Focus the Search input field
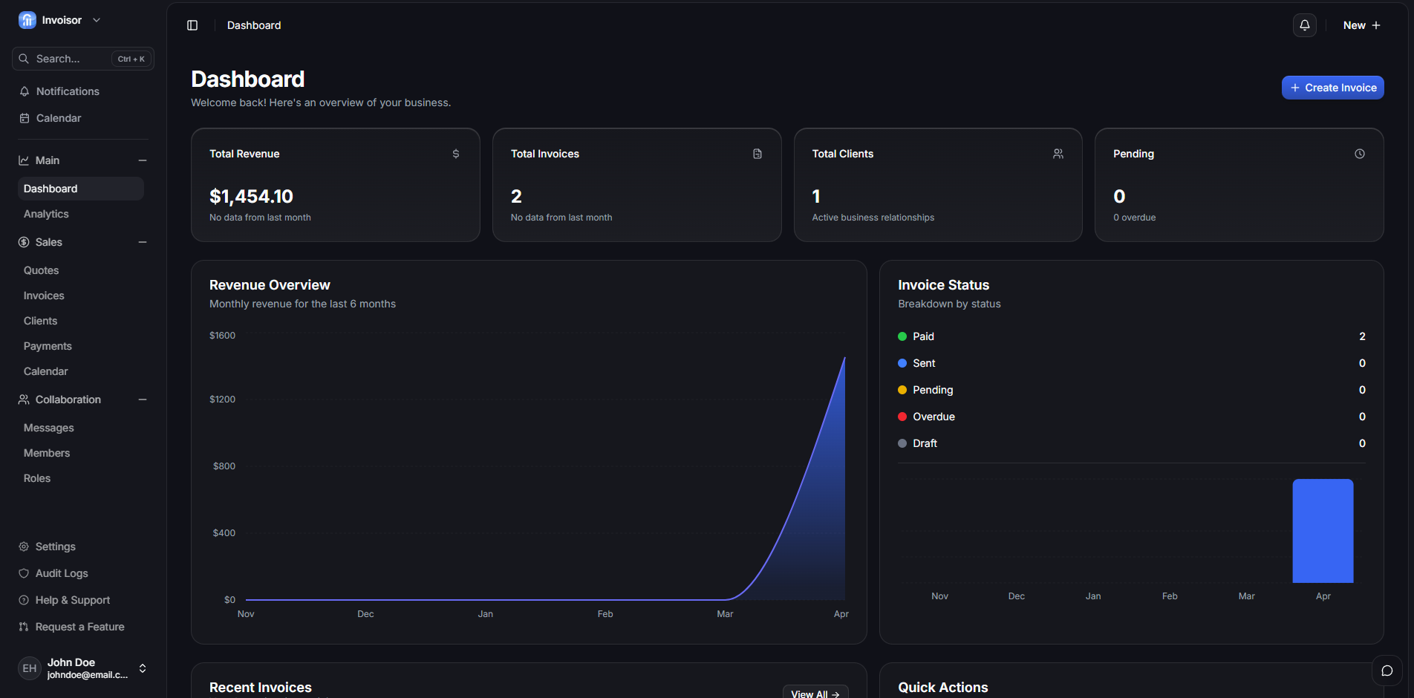 click(x=83, y=59)
